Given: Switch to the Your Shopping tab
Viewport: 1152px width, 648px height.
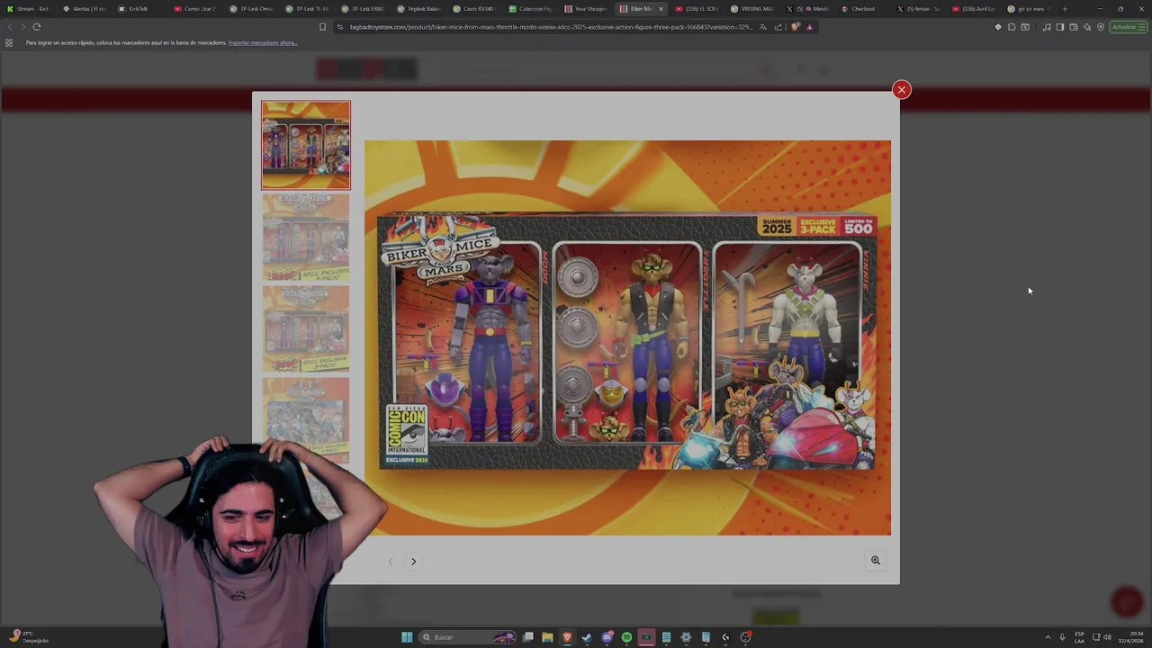Looking at the screenshot, I should (587, 9).
